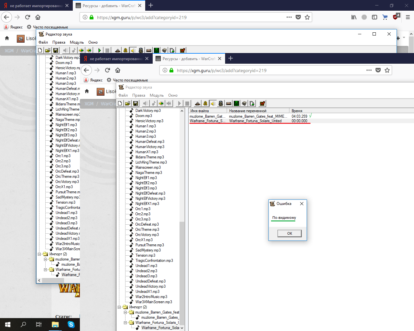The image size is (414, 331).
Task: Open Файл menu in back Sound Editor
Action: [x=43, y=42]
